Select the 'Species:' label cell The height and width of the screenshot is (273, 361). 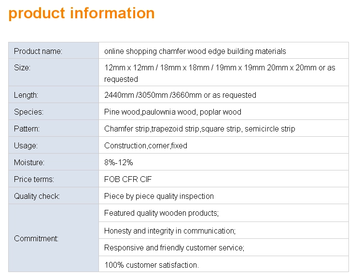54,111
